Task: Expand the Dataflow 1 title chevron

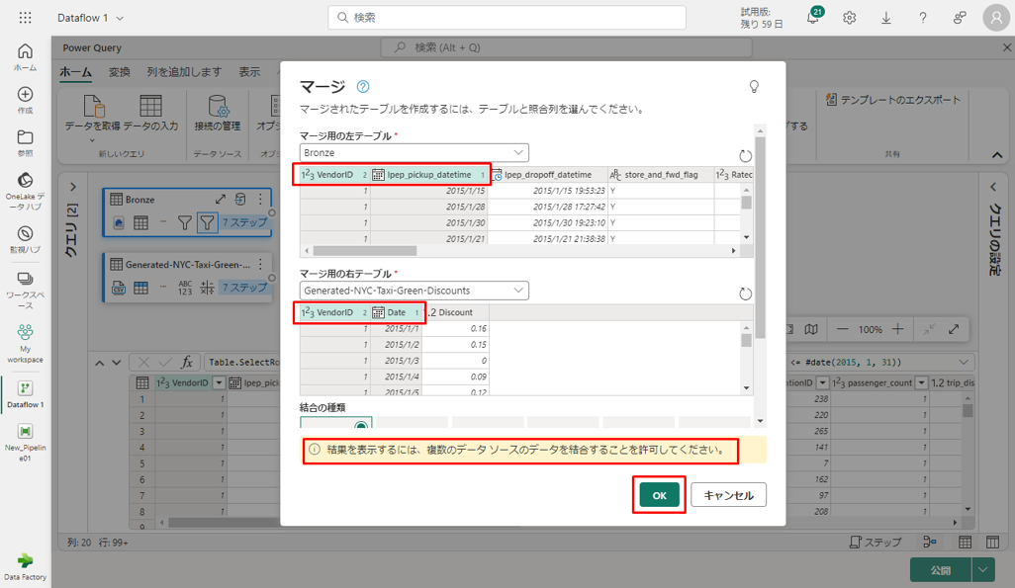Action: pyautogui.click(x=120, y=18)
